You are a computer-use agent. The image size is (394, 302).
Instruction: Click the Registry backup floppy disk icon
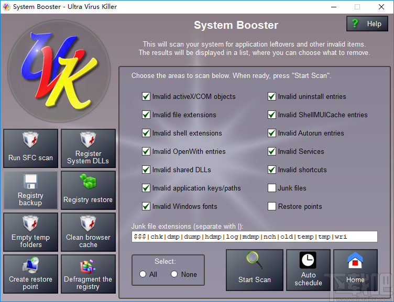pos(30,181)
